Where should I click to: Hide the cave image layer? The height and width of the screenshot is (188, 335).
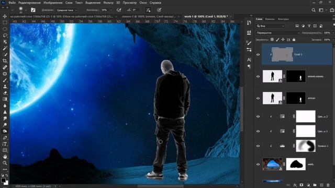pyautogui.click(x=258, y=164)
